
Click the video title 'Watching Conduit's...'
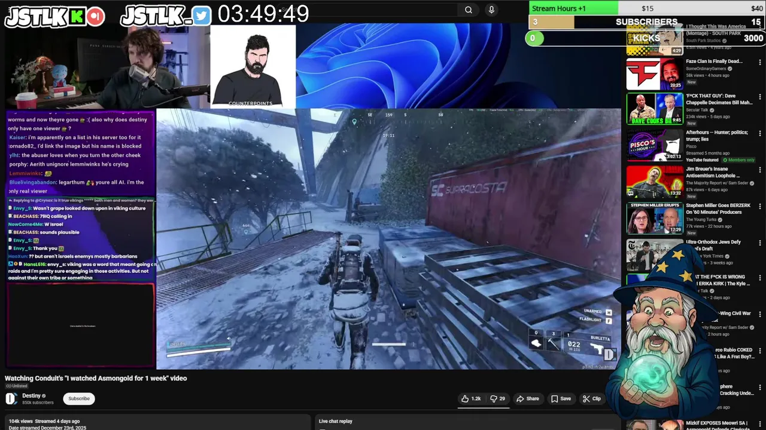[96, 378]
